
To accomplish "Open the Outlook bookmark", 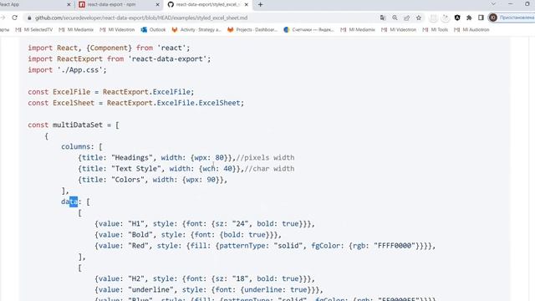I will pos(154,30).
